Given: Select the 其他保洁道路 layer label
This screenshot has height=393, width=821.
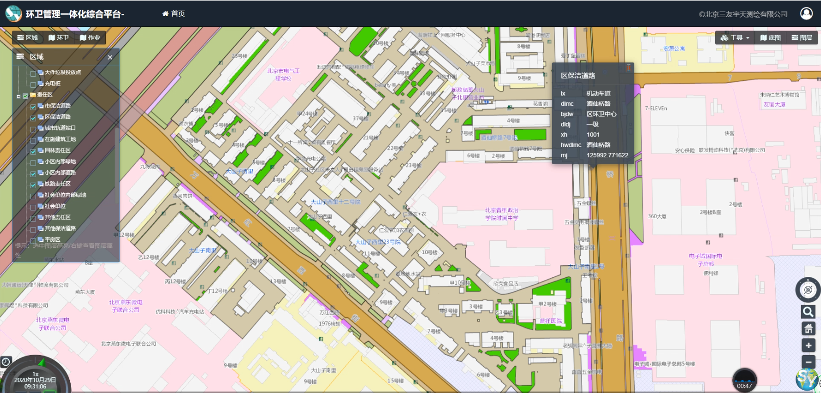Looking at the screenshot, I should click(60, 228).
